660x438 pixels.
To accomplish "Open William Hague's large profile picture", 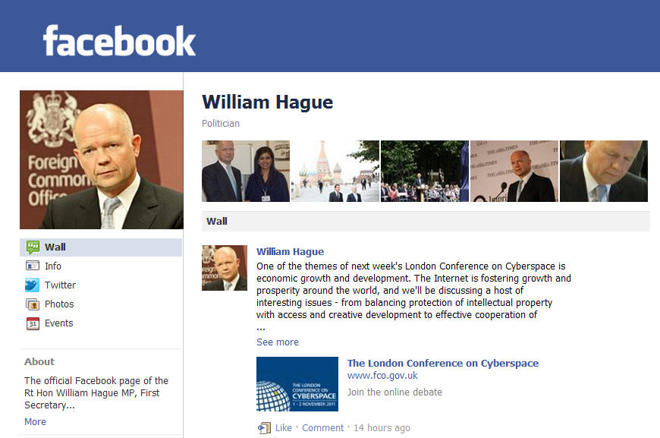I will coord(102,159).
